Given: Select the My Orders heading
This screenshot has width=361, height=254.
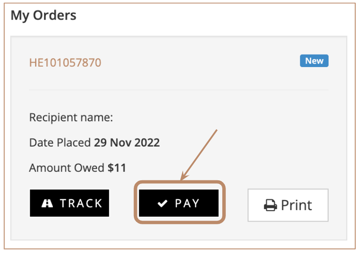Looking at the screenshot, I should (44, 16).
